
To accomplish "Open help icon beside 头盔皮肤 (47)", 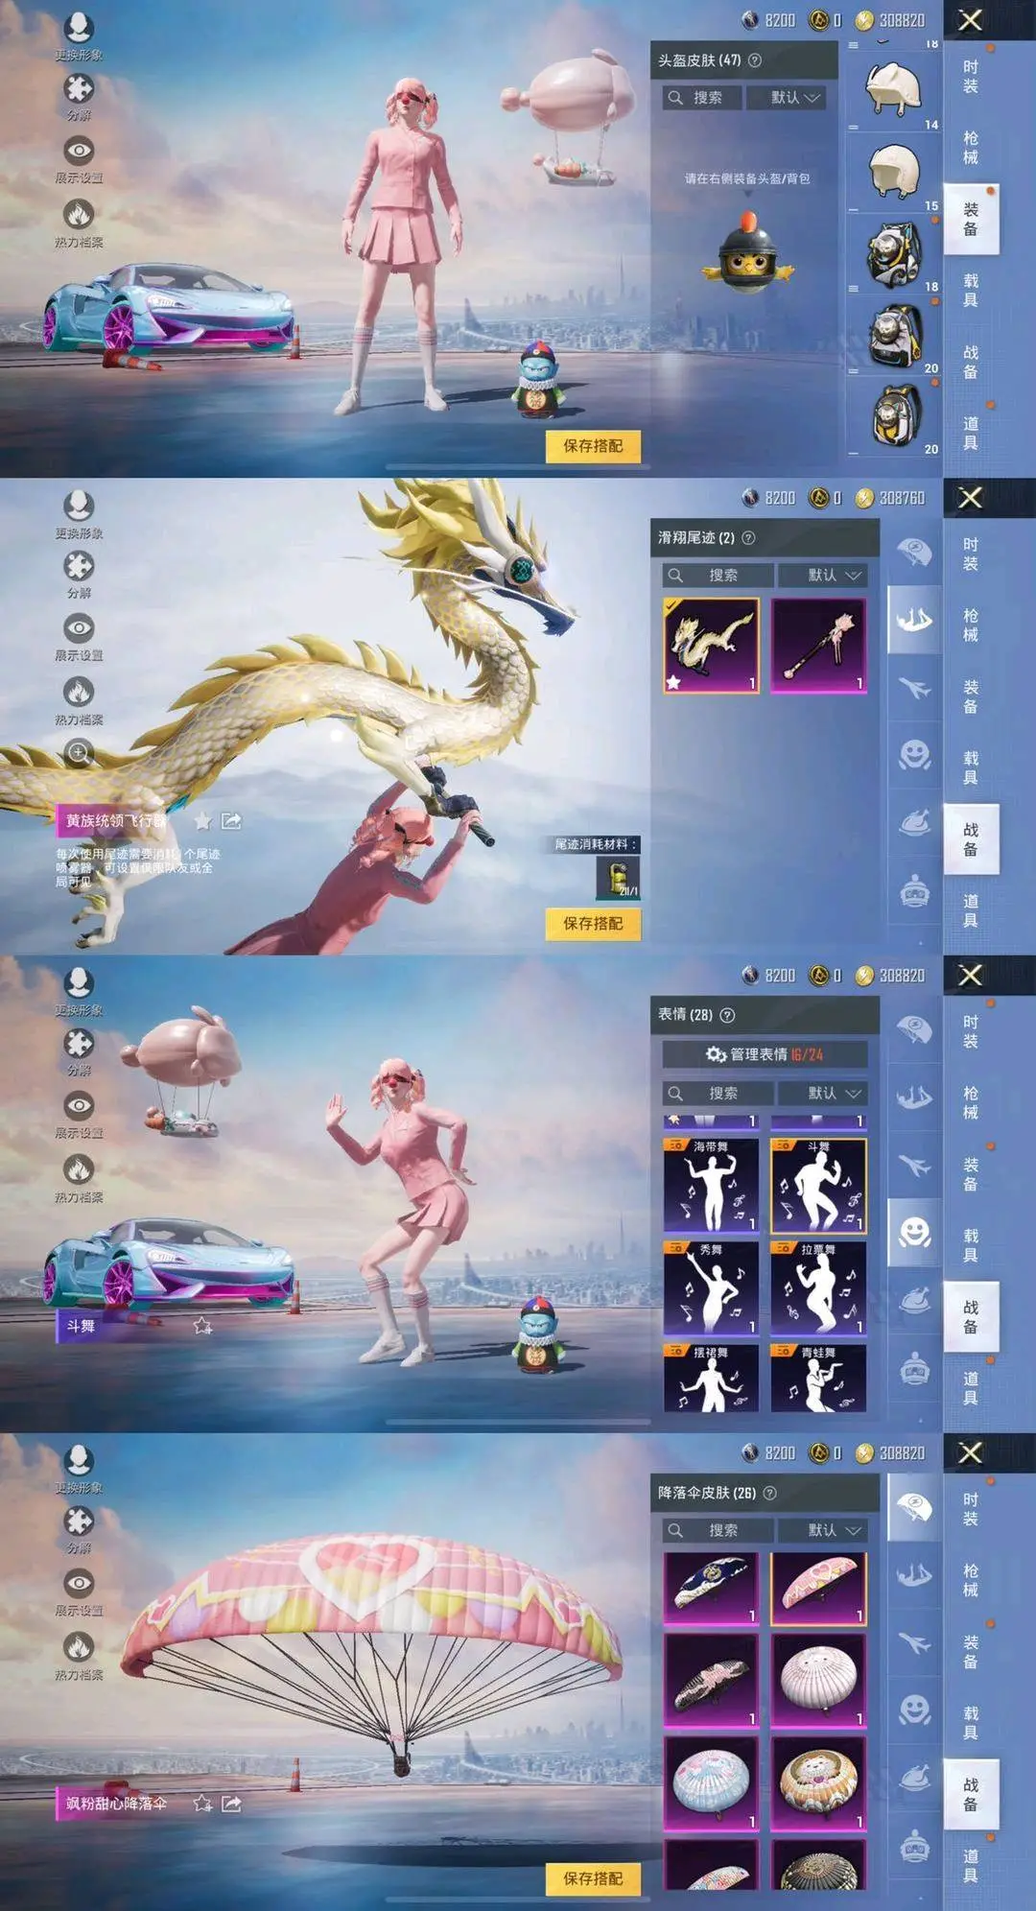I will click(x=755, y=60).
